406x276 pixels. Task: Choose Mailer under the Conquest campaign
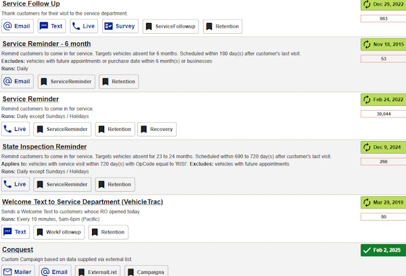18,271
